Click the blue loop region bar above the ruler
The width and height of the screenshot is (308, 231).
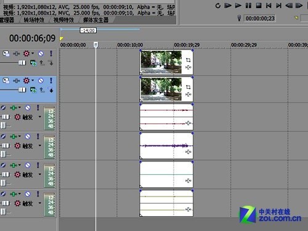[100, 29]
